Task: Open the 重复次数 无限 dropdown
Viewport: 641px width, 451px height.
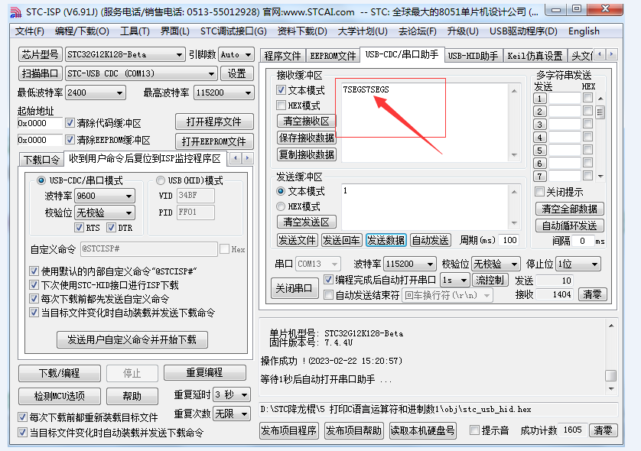Action: tap(244, 414)
